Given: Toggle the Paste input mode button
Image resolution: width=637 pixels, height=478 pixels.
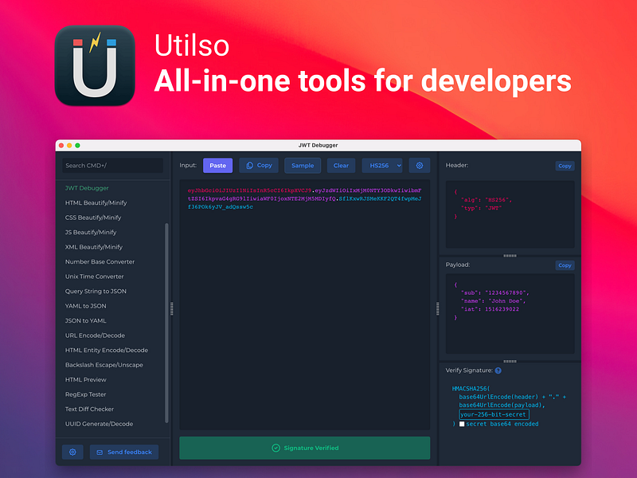Looking at the screenshot, I should pyautogui.click(x=217, y=165).
